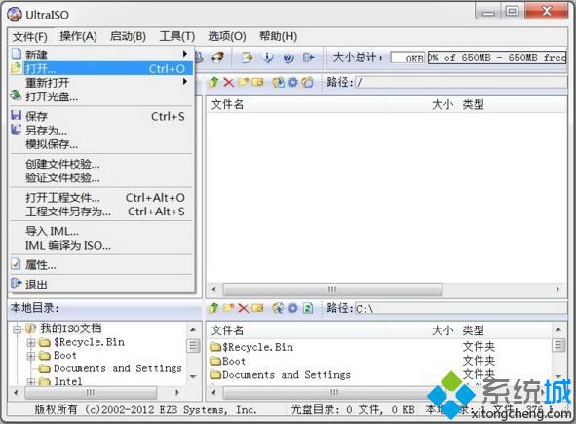Click the globe icon in local pane toolbar

point(278,308)
